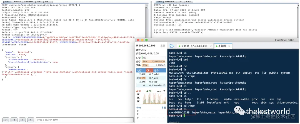Click the cve-2020-10199 file name in terminal
Image resolution: width=300 pixels, height=124 pixels.
pyautogui.click(x=179, y=112)
